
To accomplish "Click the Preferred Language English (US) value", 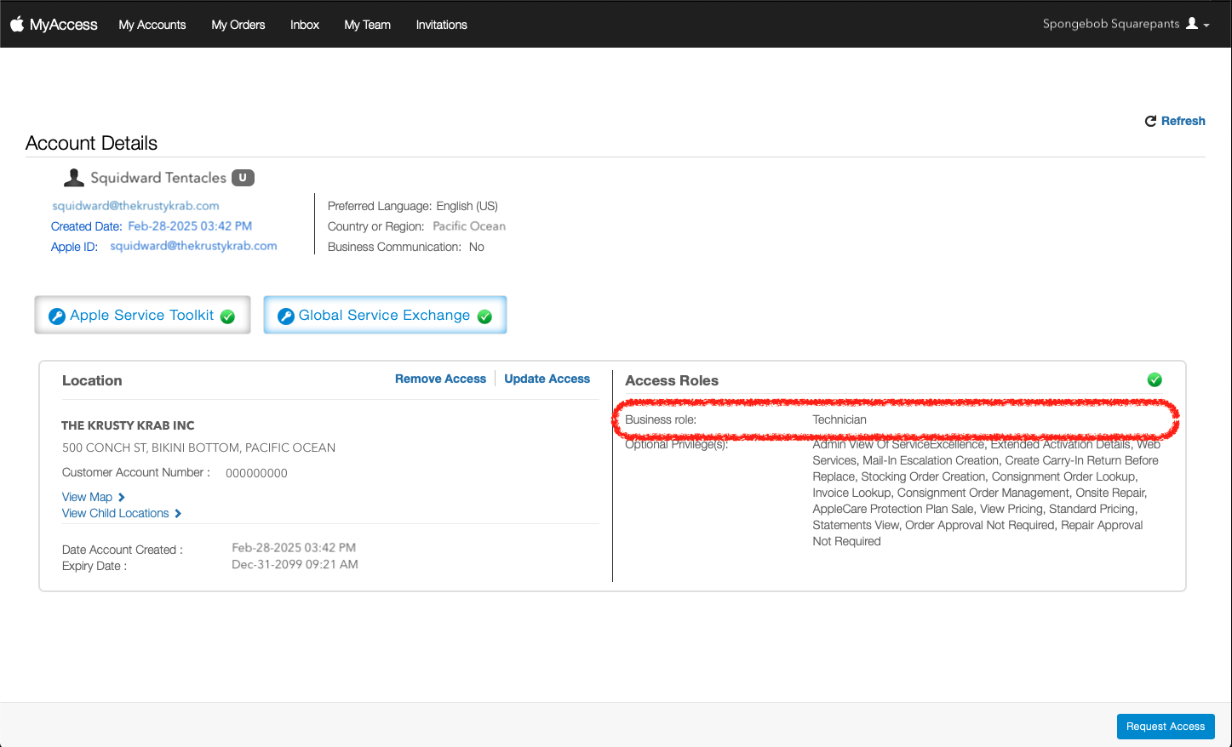I will [467, 206].
